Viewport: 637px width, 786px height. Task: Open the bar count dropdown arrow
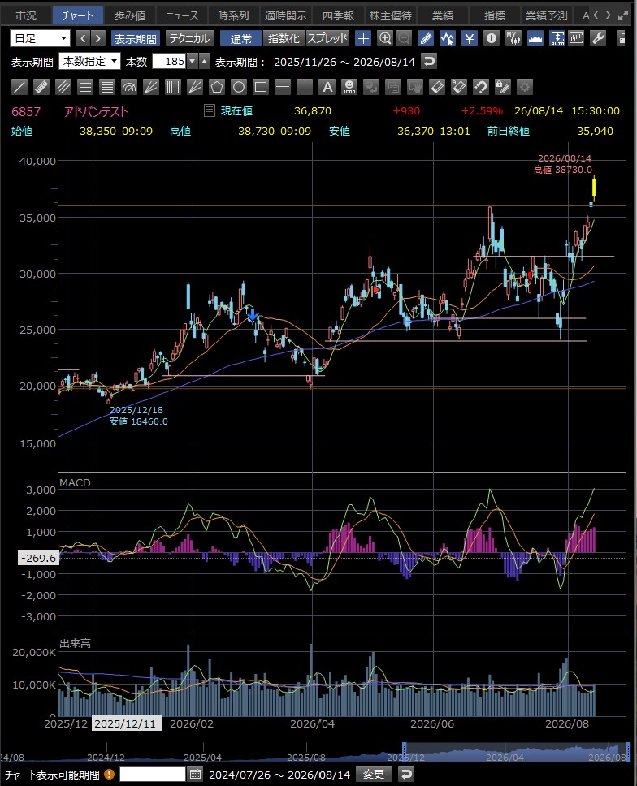[x=192, y=62]
